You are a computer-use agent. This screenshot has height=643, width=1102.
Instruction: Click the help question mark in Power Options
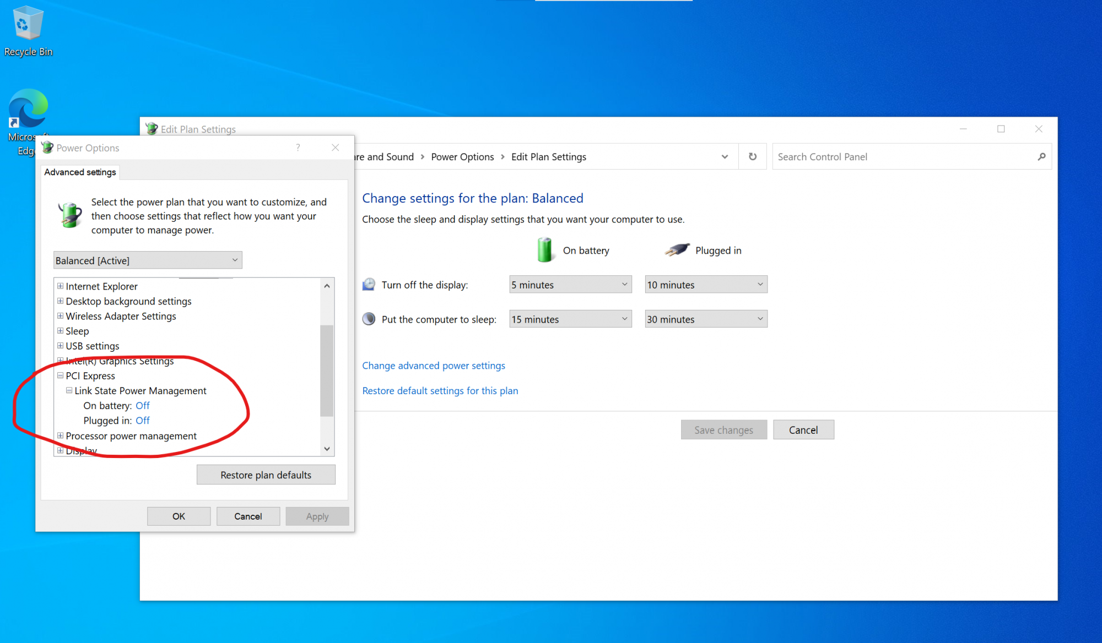[298, 148]
